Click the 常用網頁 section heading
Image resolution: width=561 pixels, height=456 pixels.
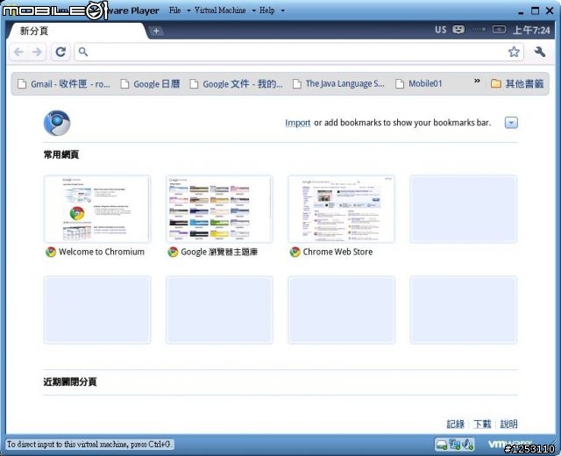(x=61, y=154)
